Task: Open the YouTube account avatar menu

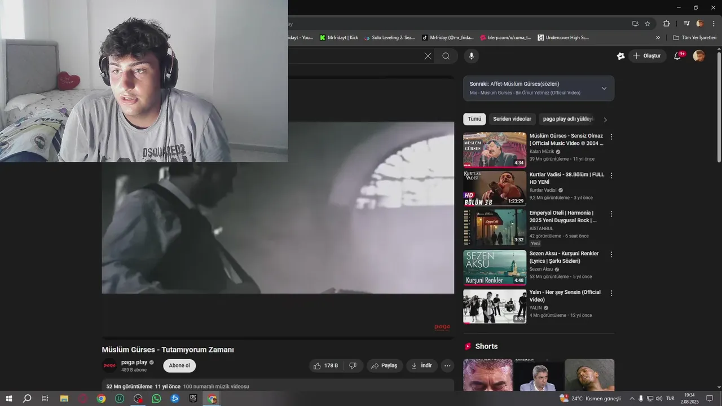Action: pos(699,56)
